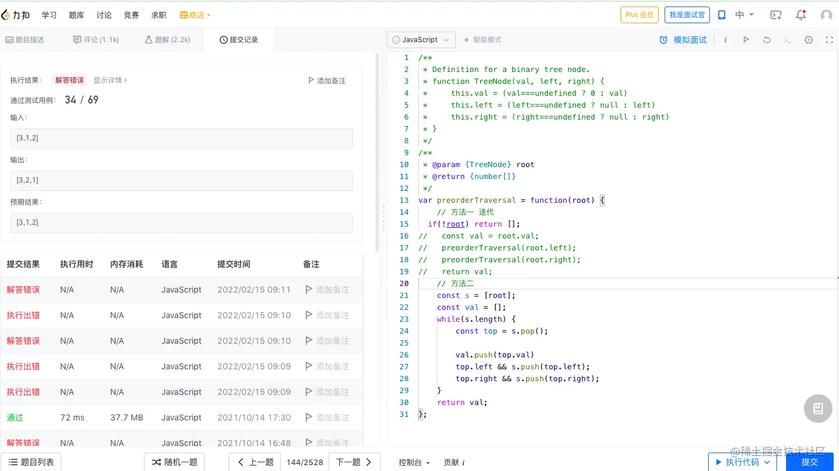
Task: Go to the 讨论 menu item
Action: click(104, 15)
